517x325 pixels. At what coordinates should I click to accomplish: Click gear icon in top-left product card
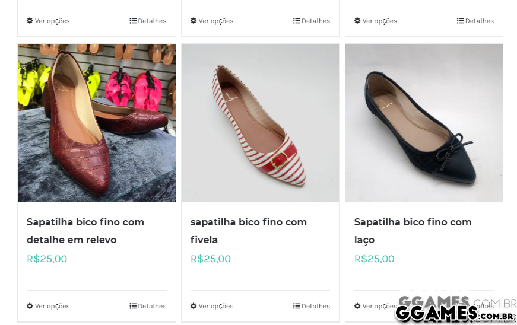click(x=30, y=21)
